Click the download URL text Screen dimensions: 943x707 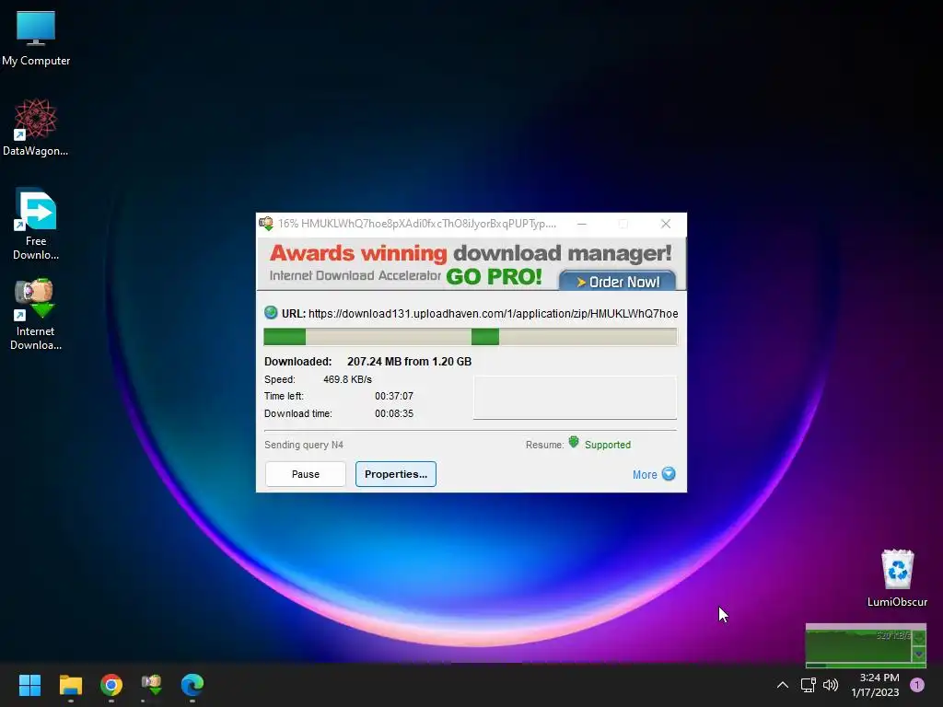coord(494,314)
